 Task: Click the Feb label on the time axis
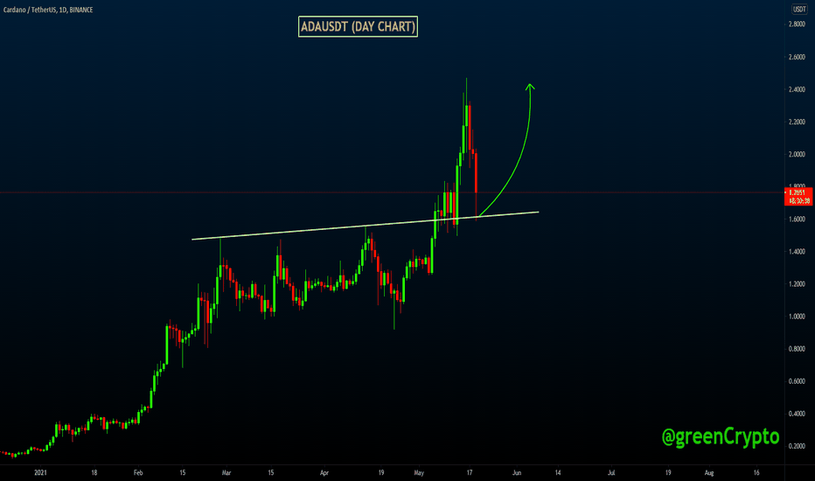[138, 472]
